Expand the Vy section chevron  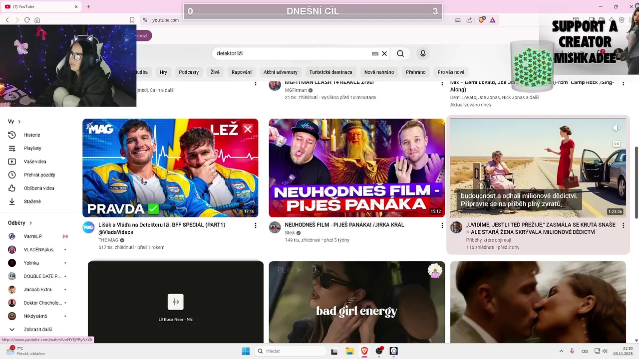click(19, 122)
